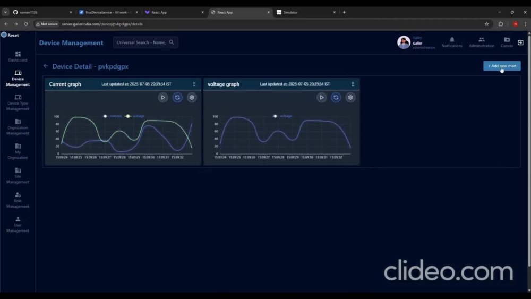Viewport: 531px width, 299px height.
Task: Open the Canvas folder icon
Action: [x=507, y=42]
